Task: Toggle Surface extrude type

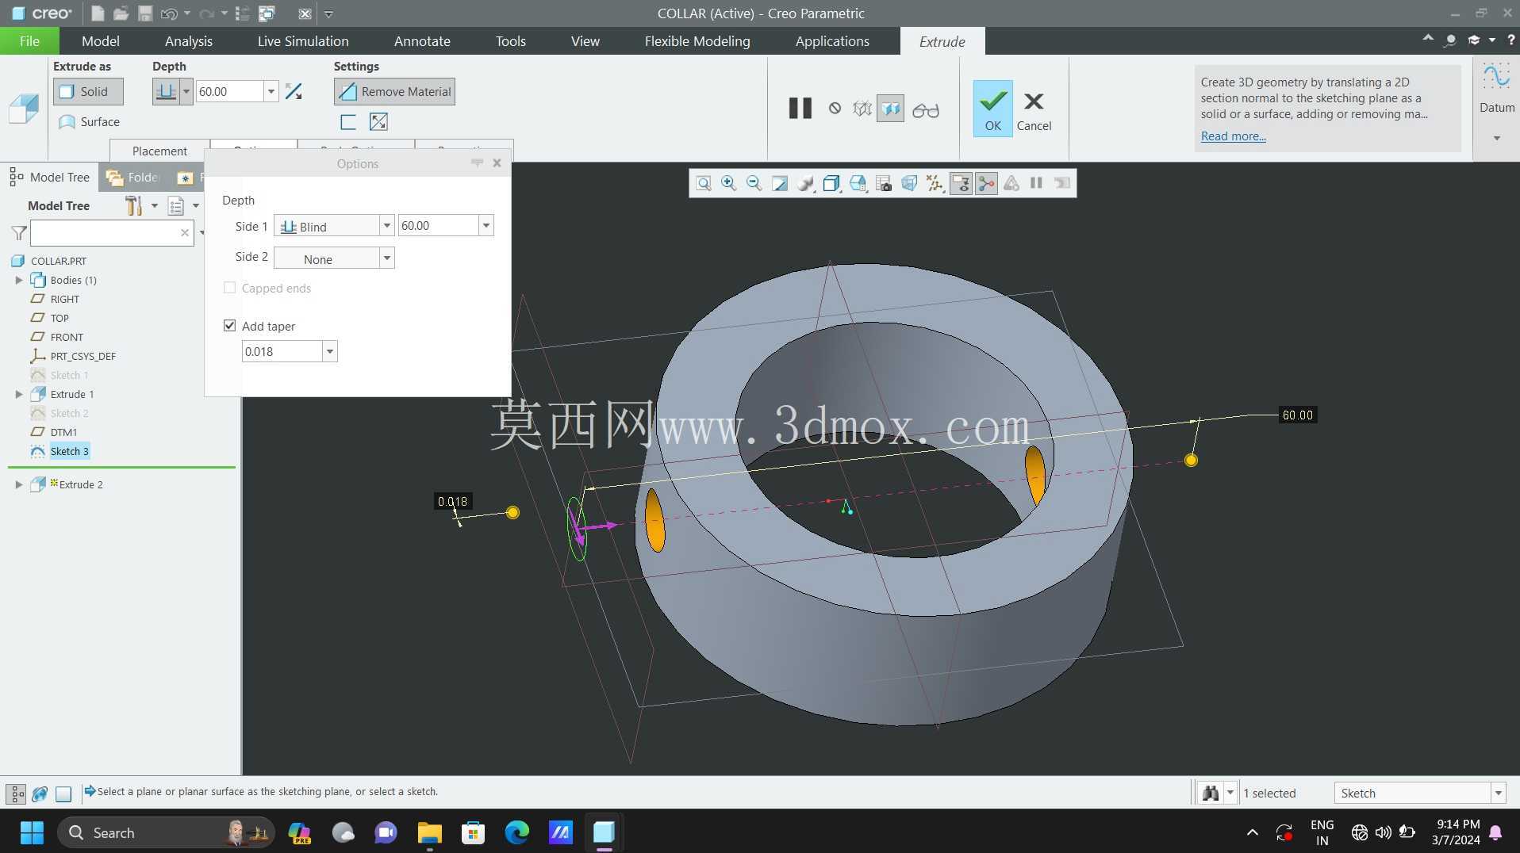Action: (x=88, y=122)
